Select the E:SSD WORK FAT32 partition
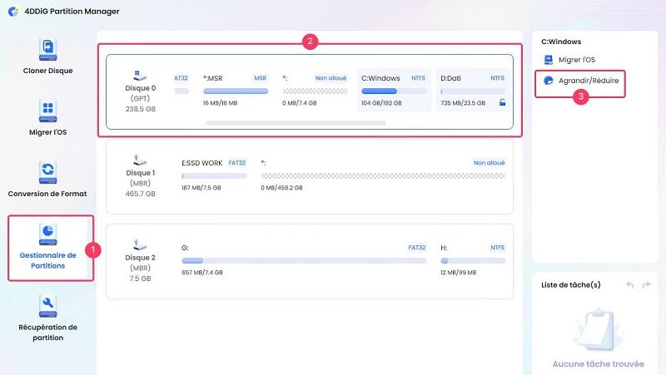The height and width of the screenshot is (375, 666). (x=214, y=175)
